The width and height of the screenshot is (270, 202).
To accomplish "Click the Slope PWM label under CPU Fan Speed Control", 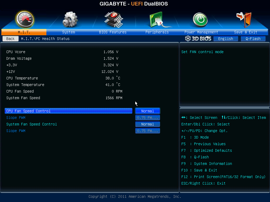I will pos(16,118).
